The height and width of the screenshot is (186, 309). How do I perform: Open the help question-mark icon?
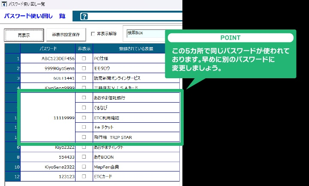pyautogui.click(x=84, y=17)
